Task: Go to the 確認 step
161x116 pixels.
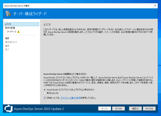Action: [x=7, y=38]
